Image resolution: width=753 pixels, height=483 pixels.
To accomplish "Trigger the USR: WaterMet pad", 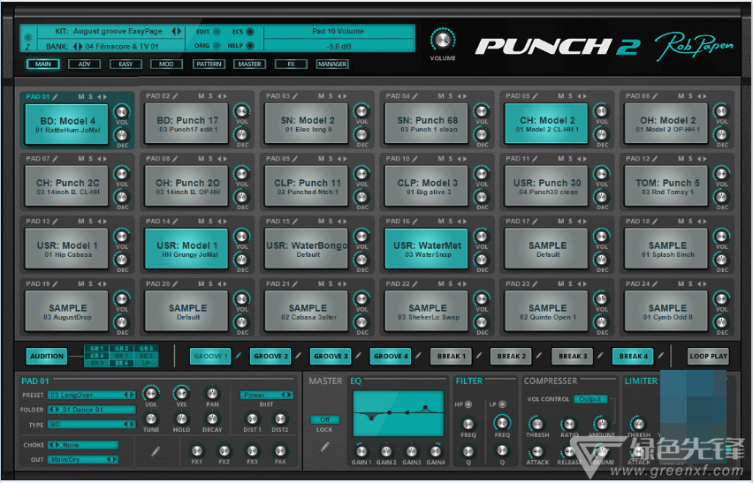I will pyautogui.click(x=427, y=249).
